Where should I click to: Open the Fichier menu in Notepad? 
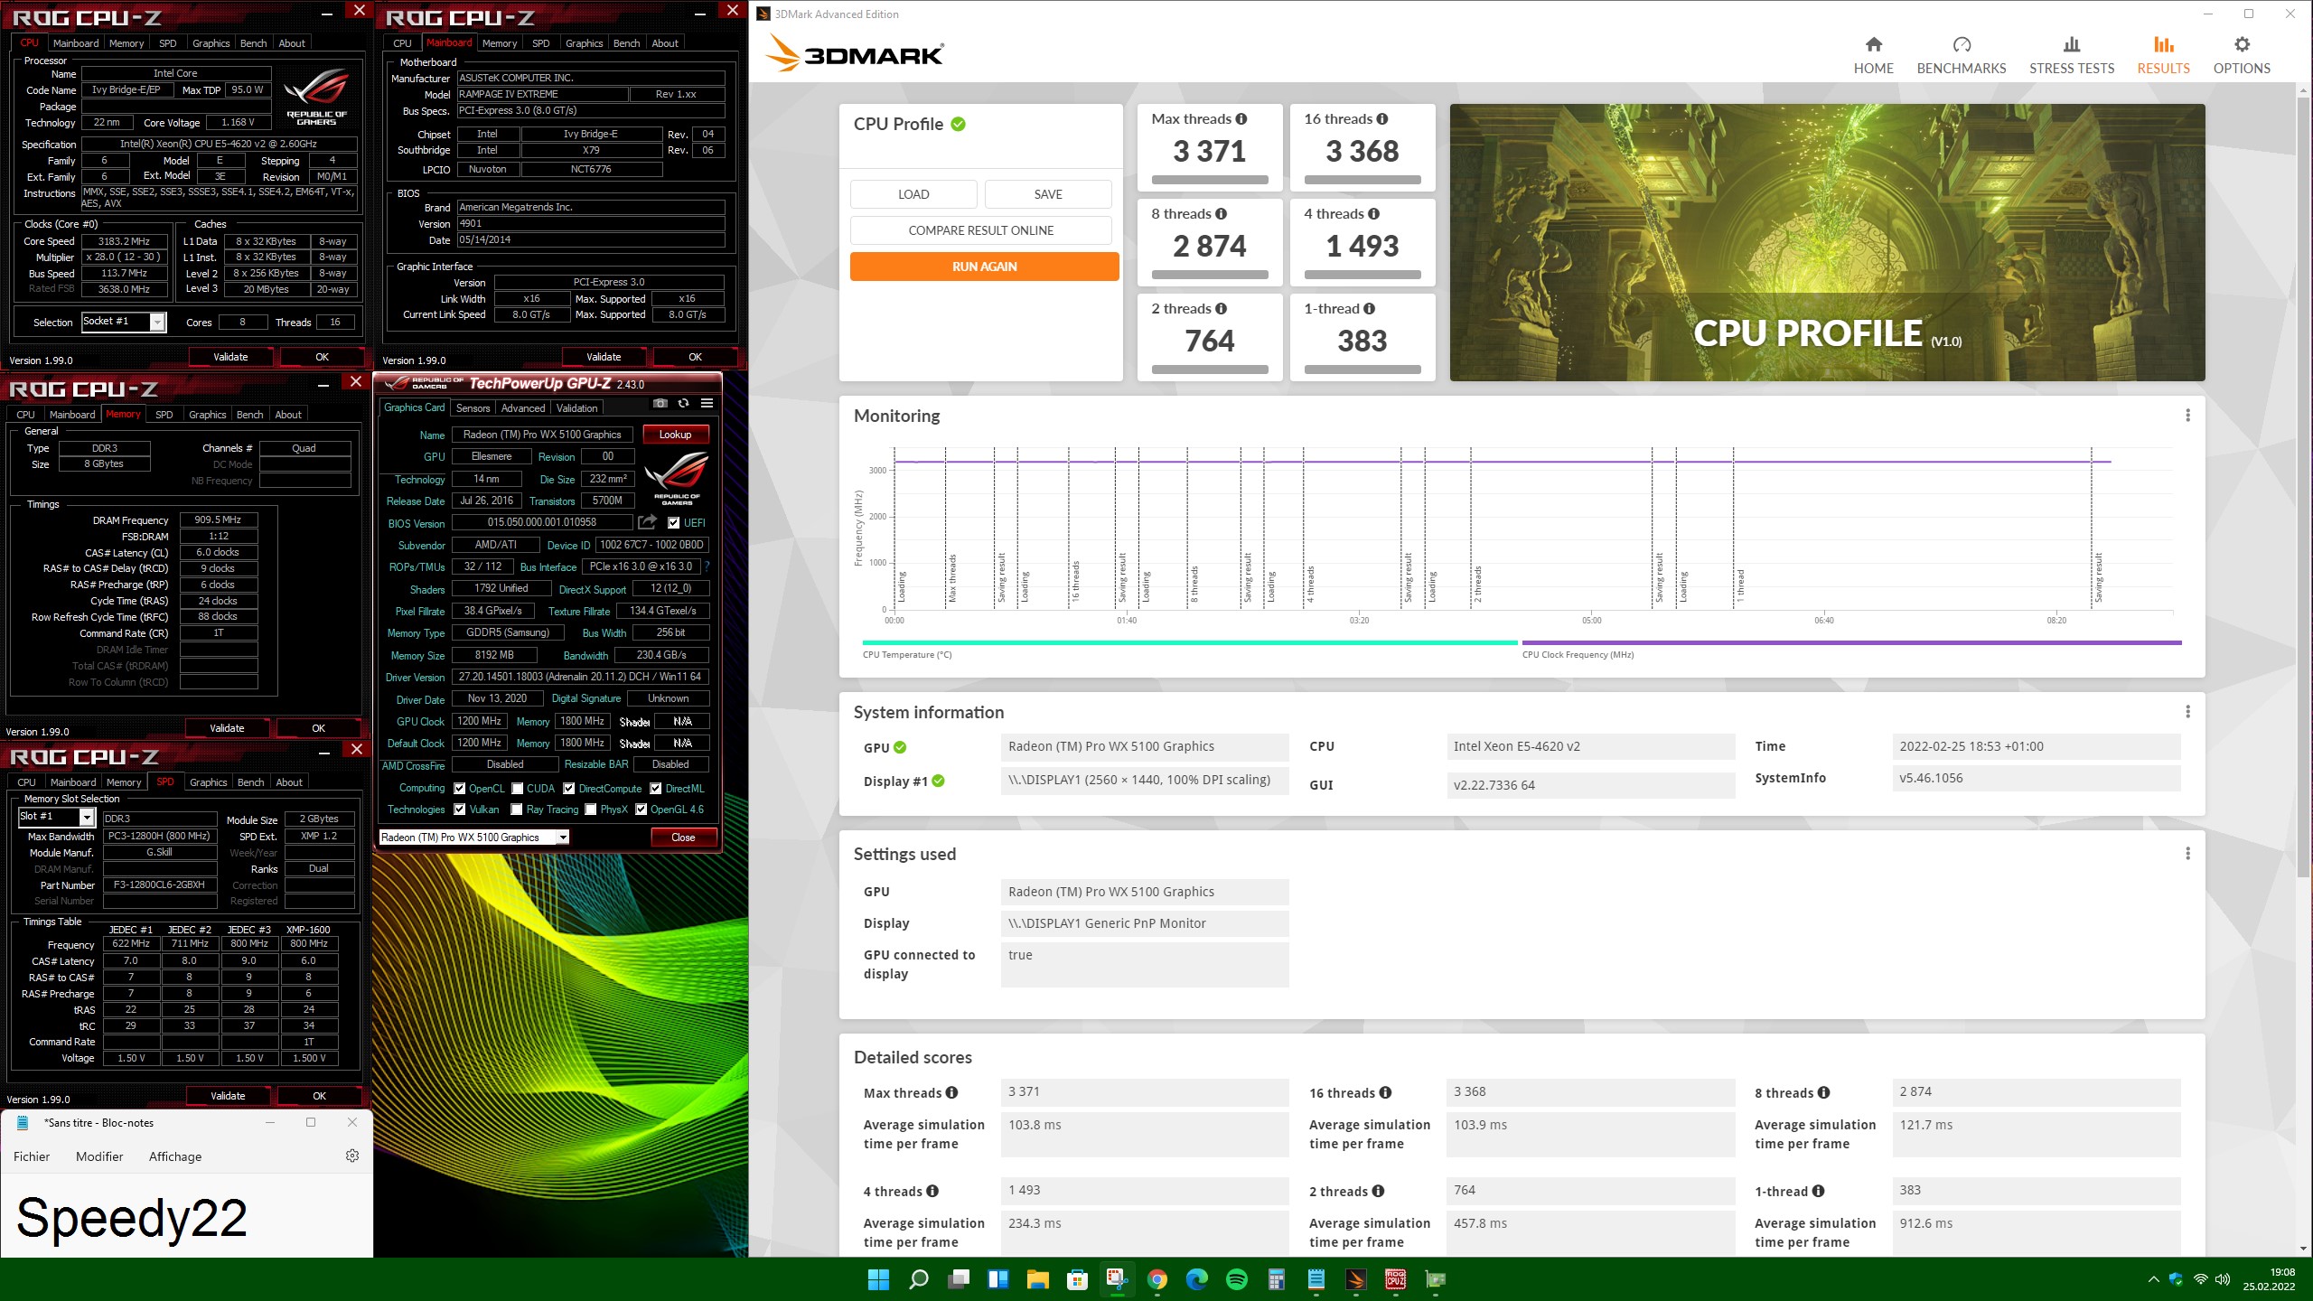coord(32,1156)
